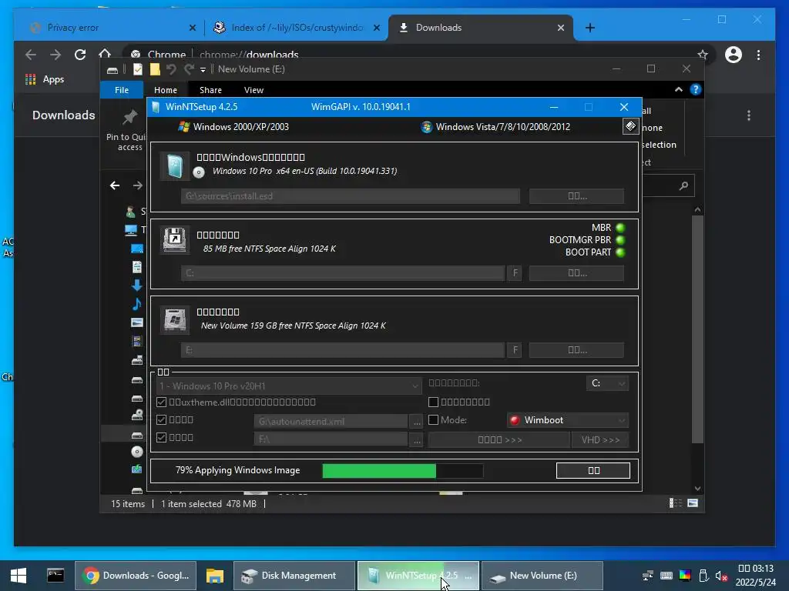
Task: Click the browse button beside install.esd path
Action: click(x=576, y=196)
